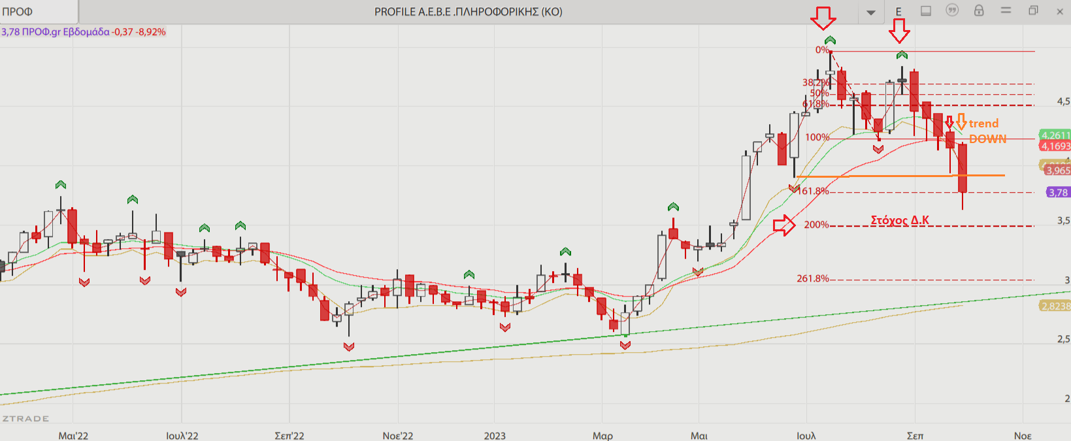The height and width of the screenshot is (441, 1071).
Task: Select the red 4,1693 price tag
Action: point(1055,146)
